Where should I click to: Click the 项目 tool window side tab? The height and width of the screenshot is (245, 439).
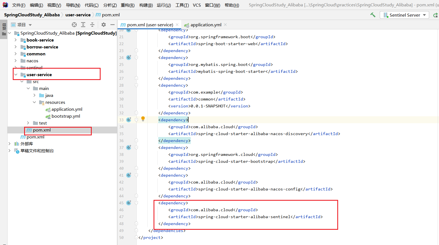click(x=4, y=30)
